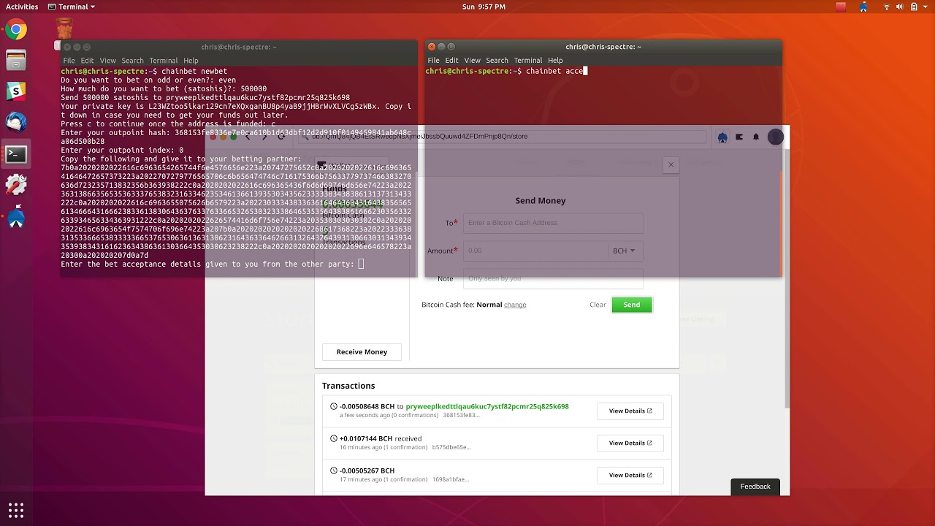935x526 pixels.
Task: Click the red square tray icon
Action: point(841,7)
